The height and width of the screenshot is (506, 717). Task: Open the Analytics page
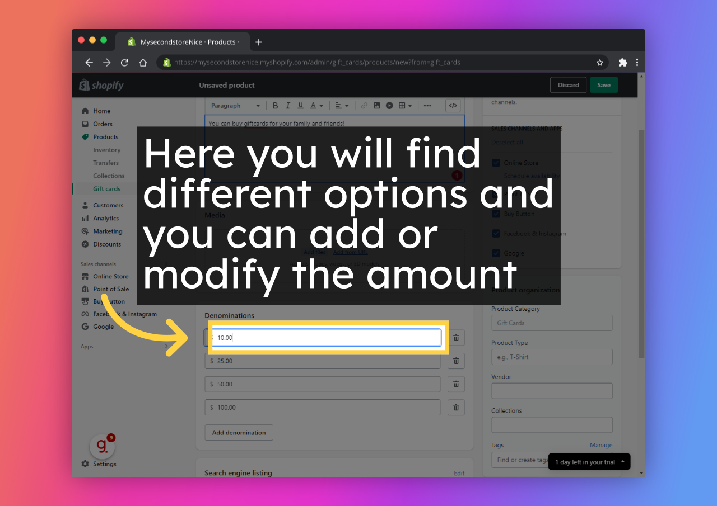pos(100,218)
